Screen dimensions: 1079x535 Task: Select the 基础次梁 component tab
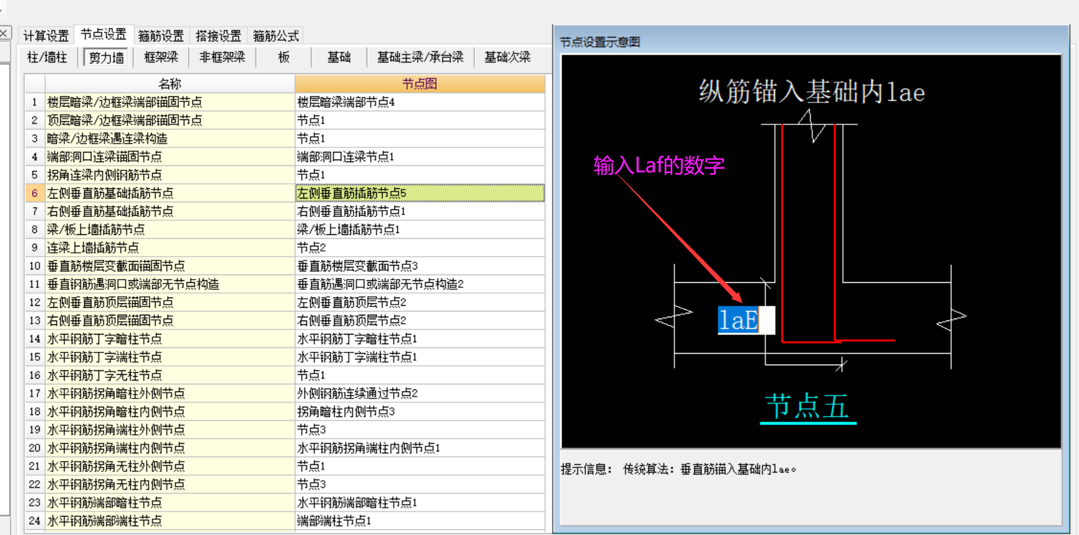point(508,57)
